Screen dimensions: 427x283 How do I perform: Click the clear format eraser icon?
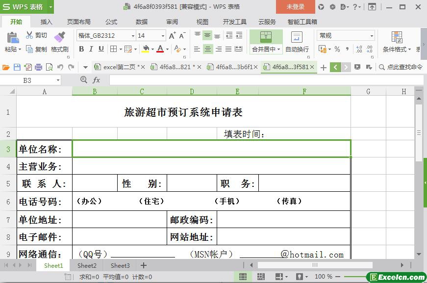pyautogui.click(x=177, y=49)
